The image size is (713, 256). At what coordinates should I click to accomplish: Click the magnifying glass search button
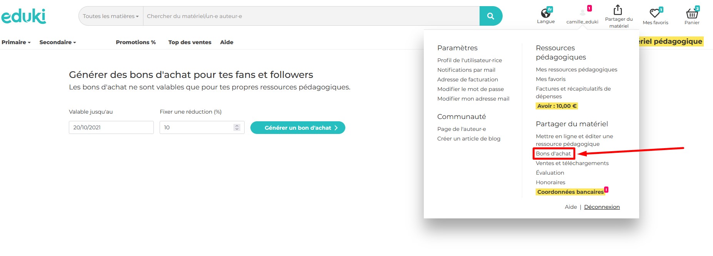click(491, 16)
